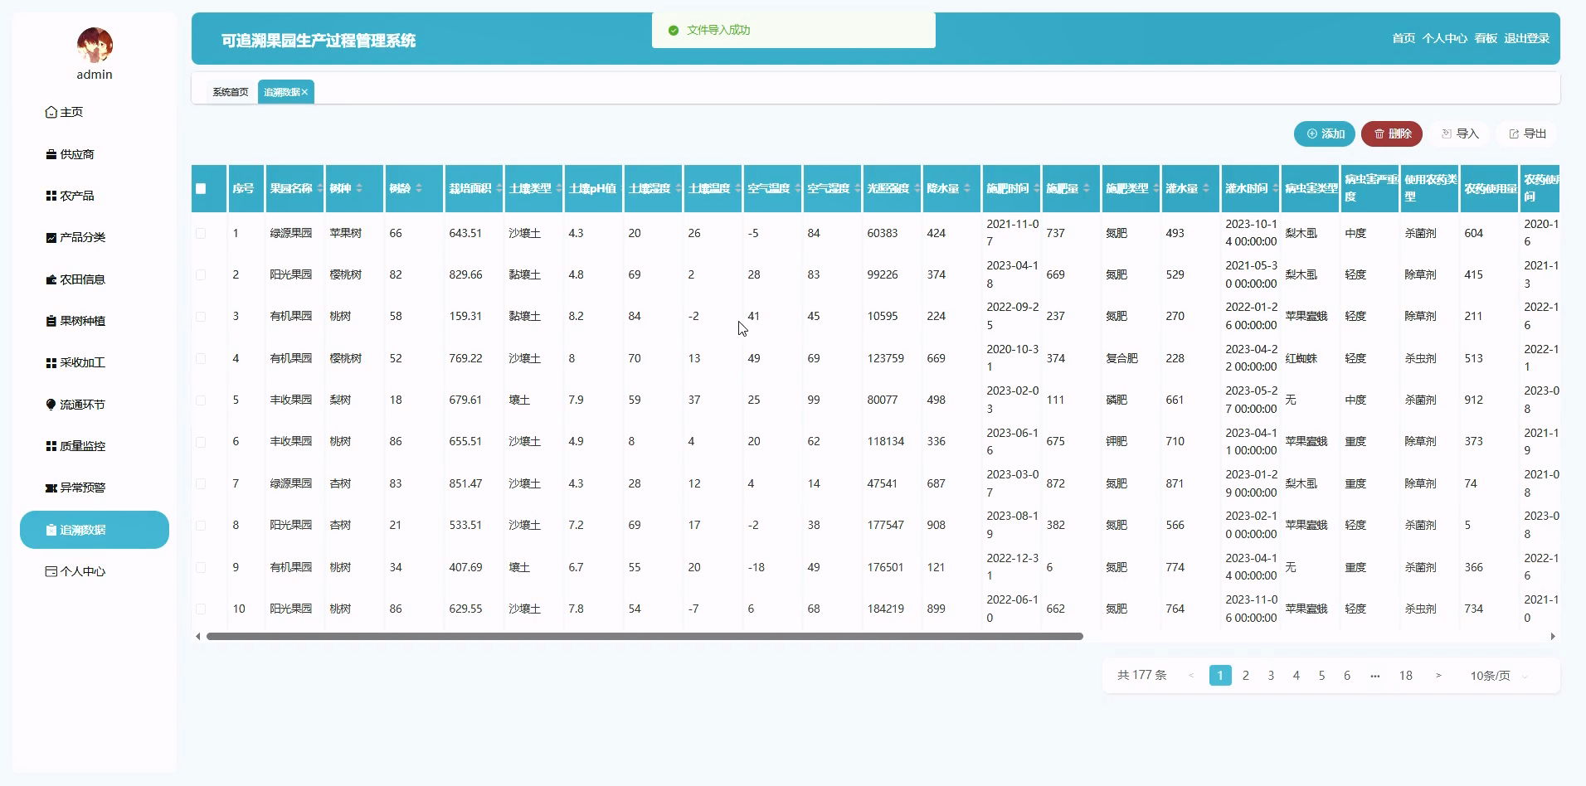Check the row 4 有机果园 樱桃树 checkbox

click(x=201, y=358)
